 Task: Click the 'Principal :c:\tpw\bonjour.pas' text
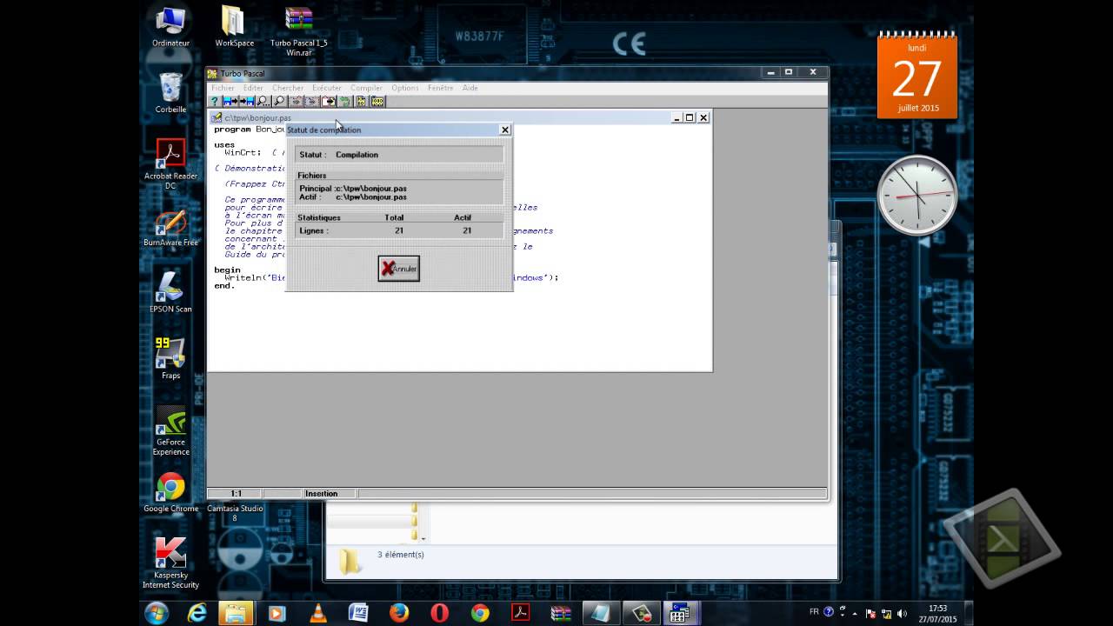click(x=353, y=188)
